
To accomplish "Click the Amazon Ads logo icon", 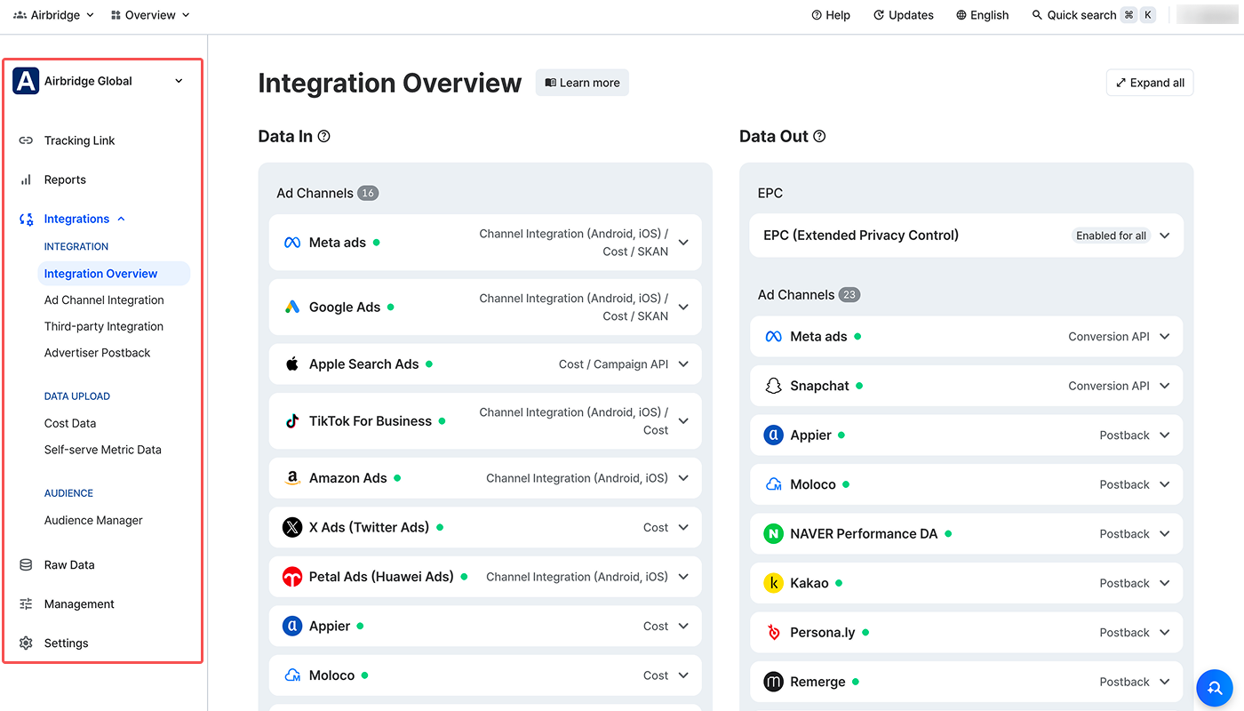I will pyautogui.click(x=292, y=478).
